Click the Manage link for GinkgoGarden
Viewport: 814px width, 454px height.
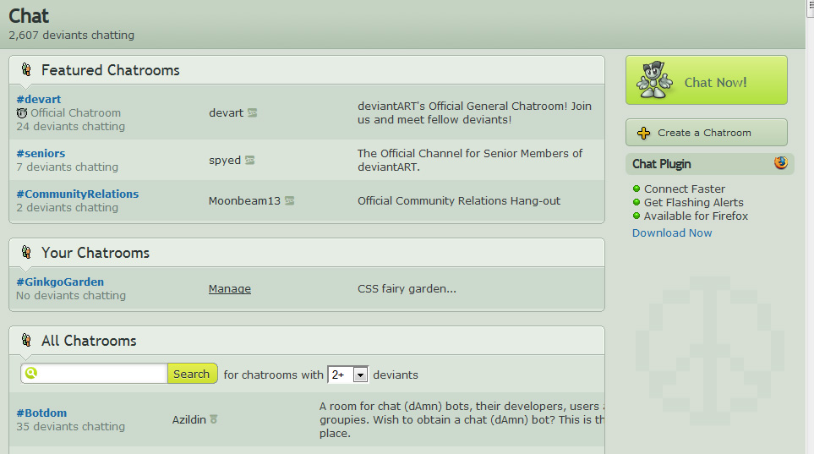point(229,289)
